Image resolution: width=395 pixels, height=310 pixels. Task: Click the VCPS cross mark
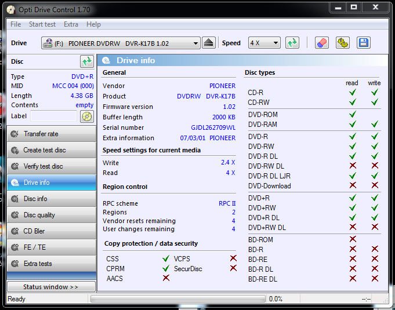(x=233, y=258)
